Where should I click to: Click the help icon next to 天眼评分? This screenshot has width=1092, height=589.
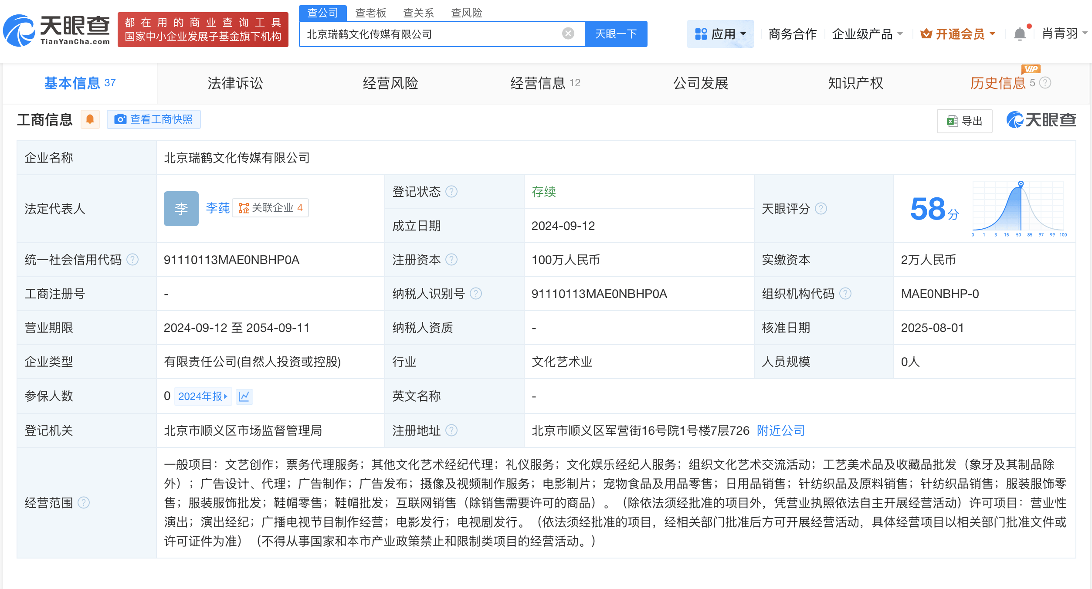point(821,209)
